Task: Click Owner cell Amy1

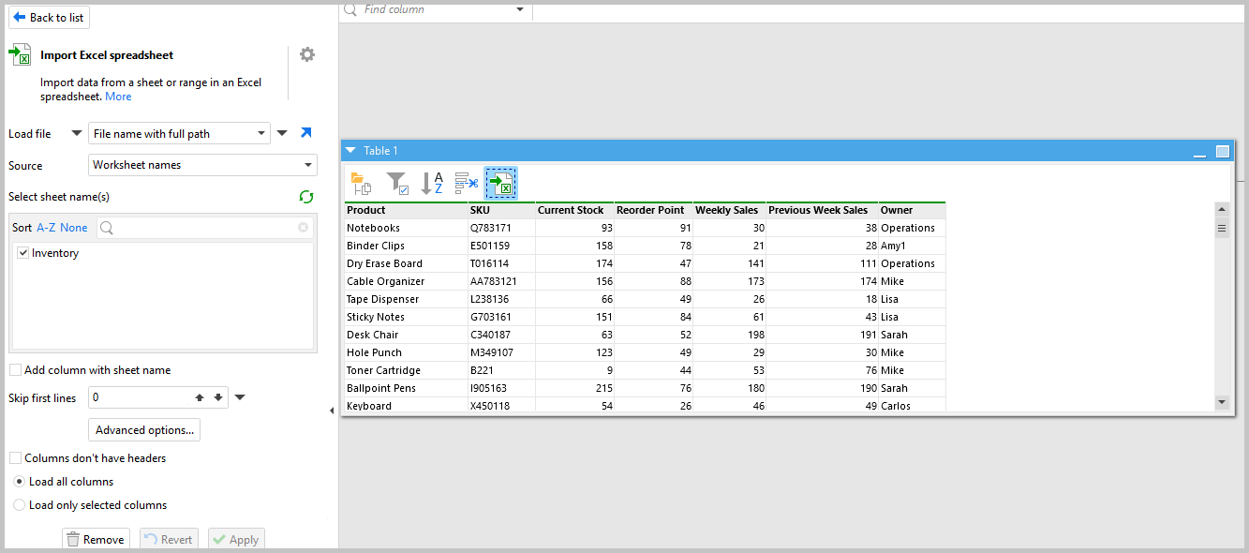Action: tap(912, 246)
